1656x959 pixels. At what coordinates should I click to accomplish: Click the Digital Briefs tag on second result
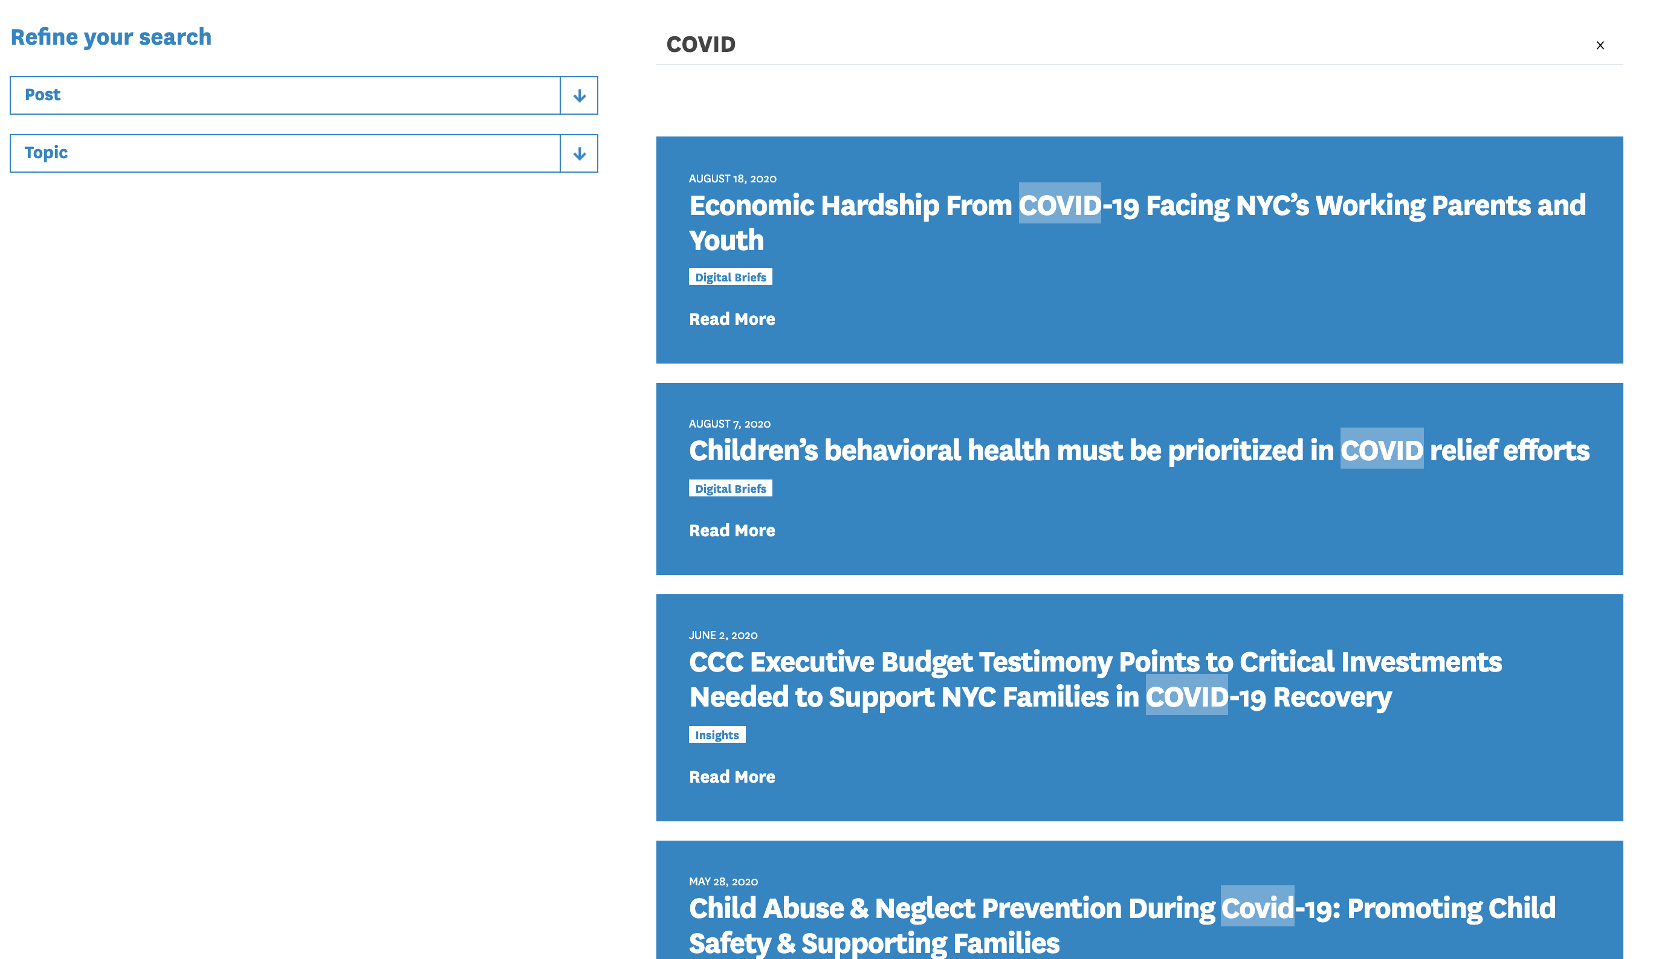pos(730,488)
